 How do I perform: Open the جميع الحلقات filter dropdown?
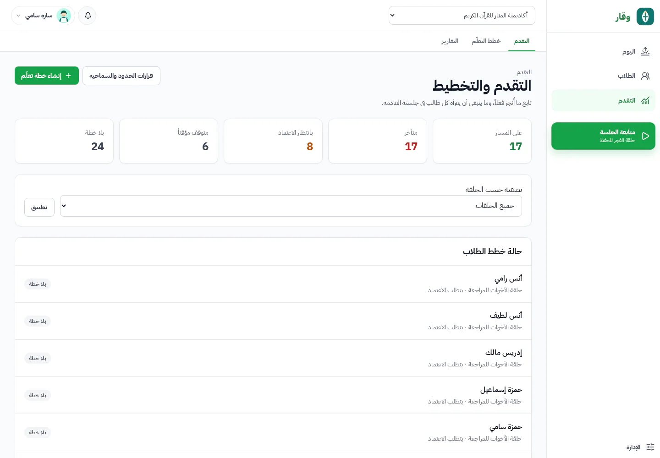tap(291, 206)
